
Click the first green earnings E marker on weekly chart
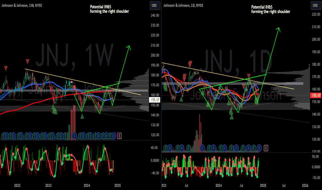[3, 136]
